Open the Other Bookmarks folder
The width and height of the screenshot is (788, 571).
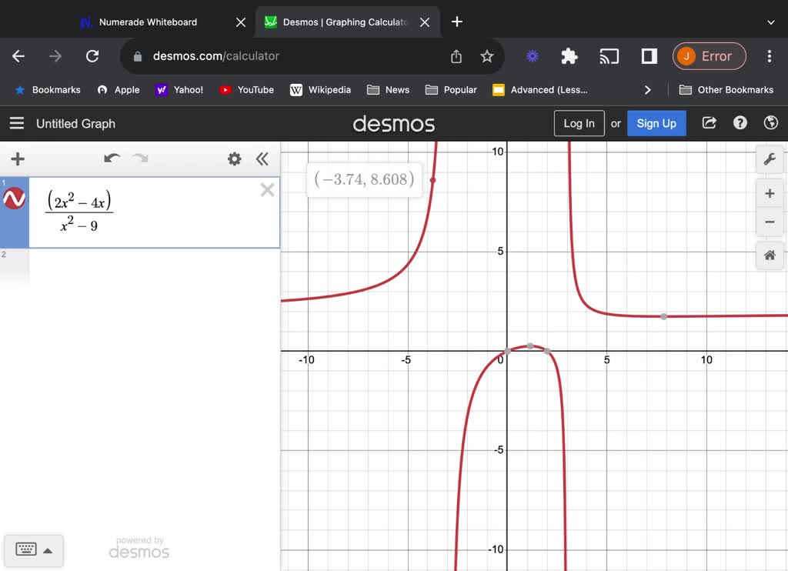(x=726, y=90)
